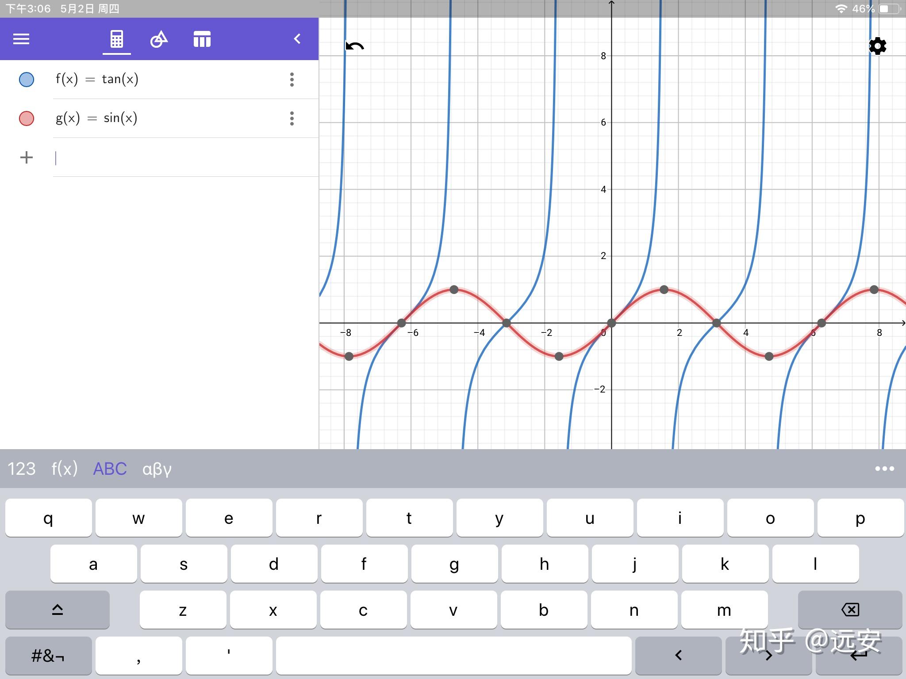Open the hamburger main menu
906x679 pixels.
[21, 39]
